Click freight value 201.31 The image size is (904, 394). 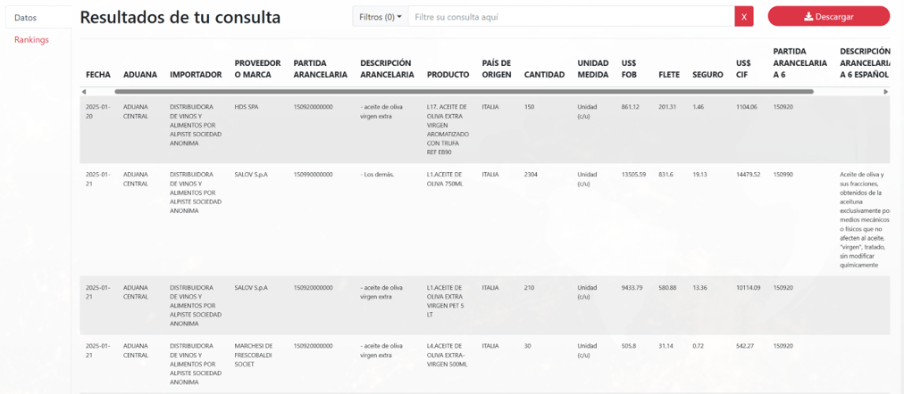tap(667, 107)
